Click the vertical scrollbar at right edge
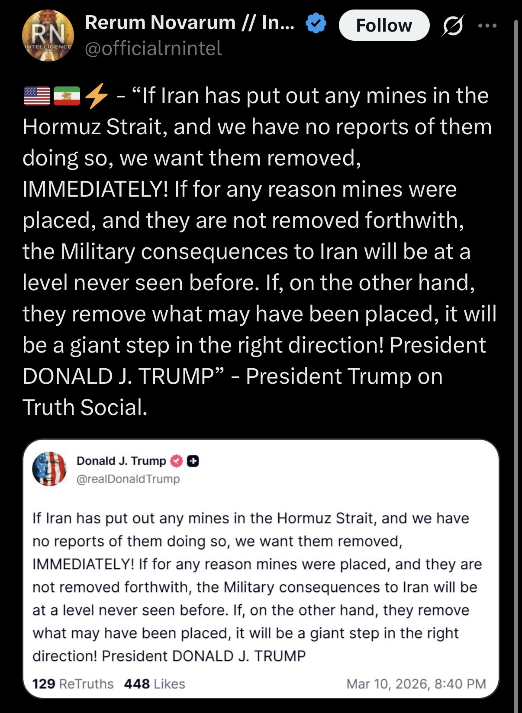 [516, 364]
